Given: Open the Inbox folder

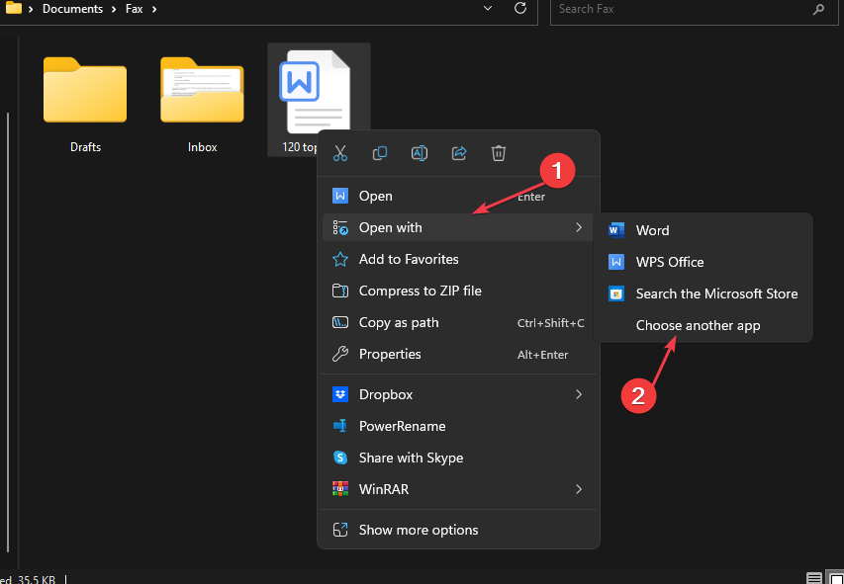Looking at the screenshot, I should click(x=202, y=96).
